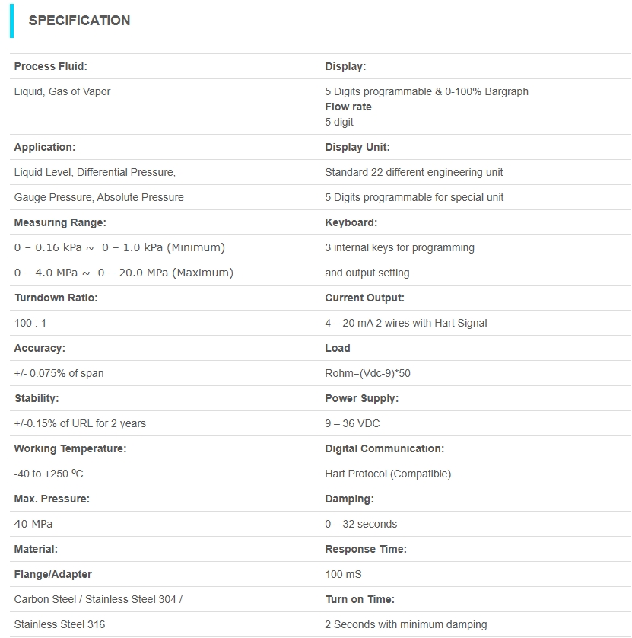Image resolution: width=632 pixels, height=638 pixels.
Task: Click the 0 – 4.0 MPa maximum range row
Action: click(x=123, y=273)
